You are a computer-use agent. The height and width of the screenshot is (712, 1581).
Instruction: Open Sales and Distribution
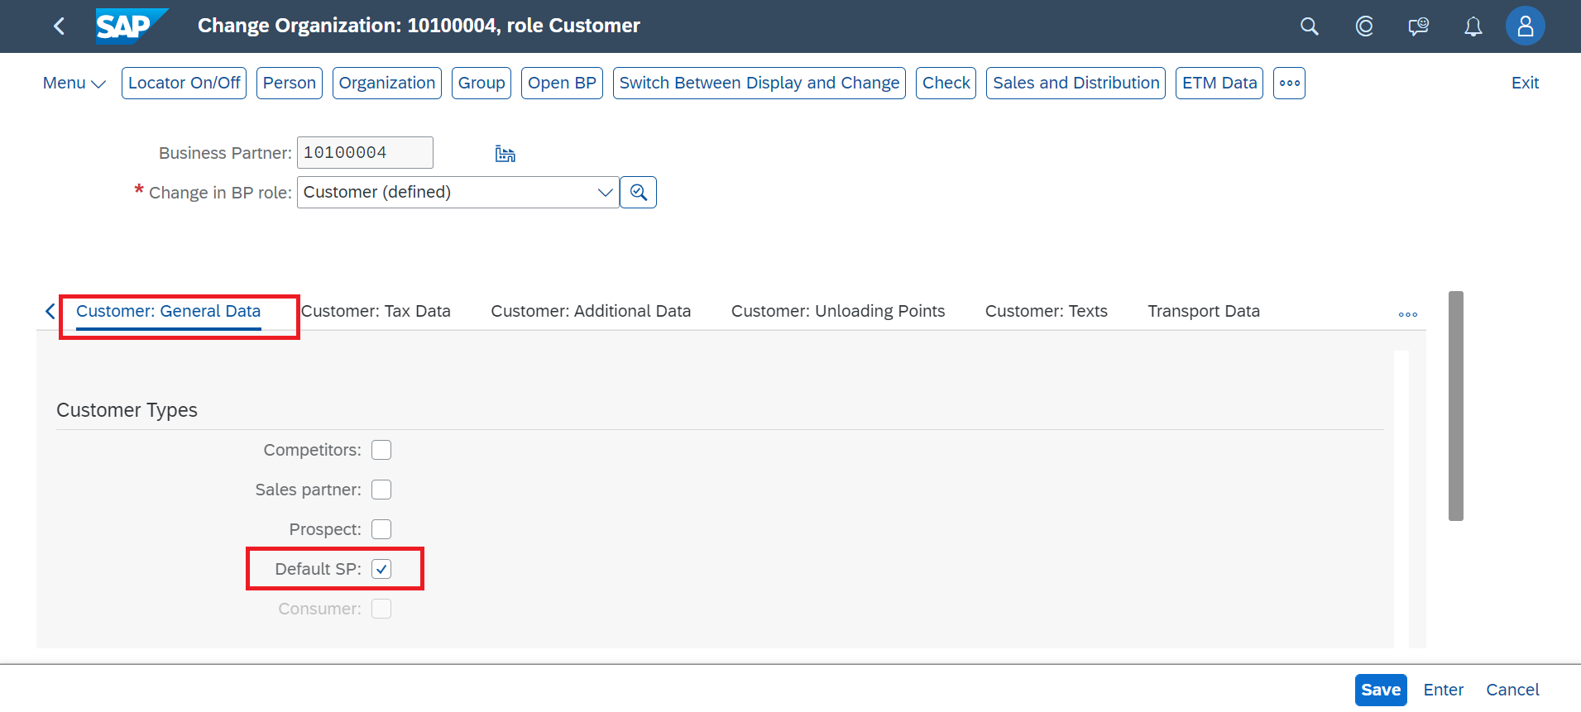pyautogui.click(x=1076, y=83)
